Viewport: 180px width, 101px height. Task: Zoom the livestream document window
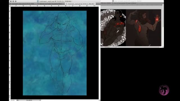click(16, 1)
